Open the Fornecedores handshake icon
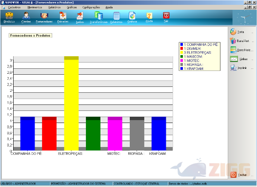This screenshot has width=257, height=187. (44, 16)
